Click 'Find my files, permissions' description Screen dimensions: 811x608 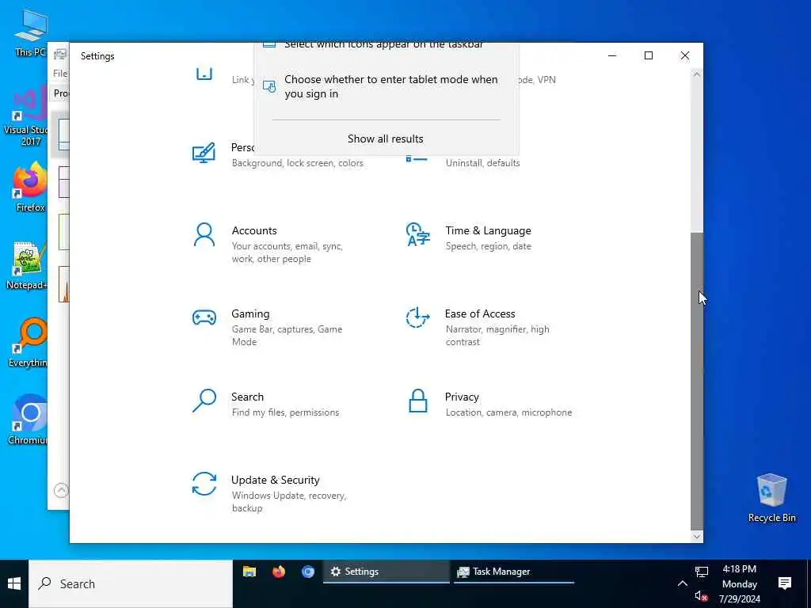[285, 412]
